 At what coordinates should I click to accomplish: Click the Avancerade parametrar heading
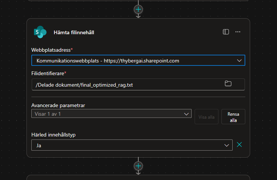[x=58, y=105]
